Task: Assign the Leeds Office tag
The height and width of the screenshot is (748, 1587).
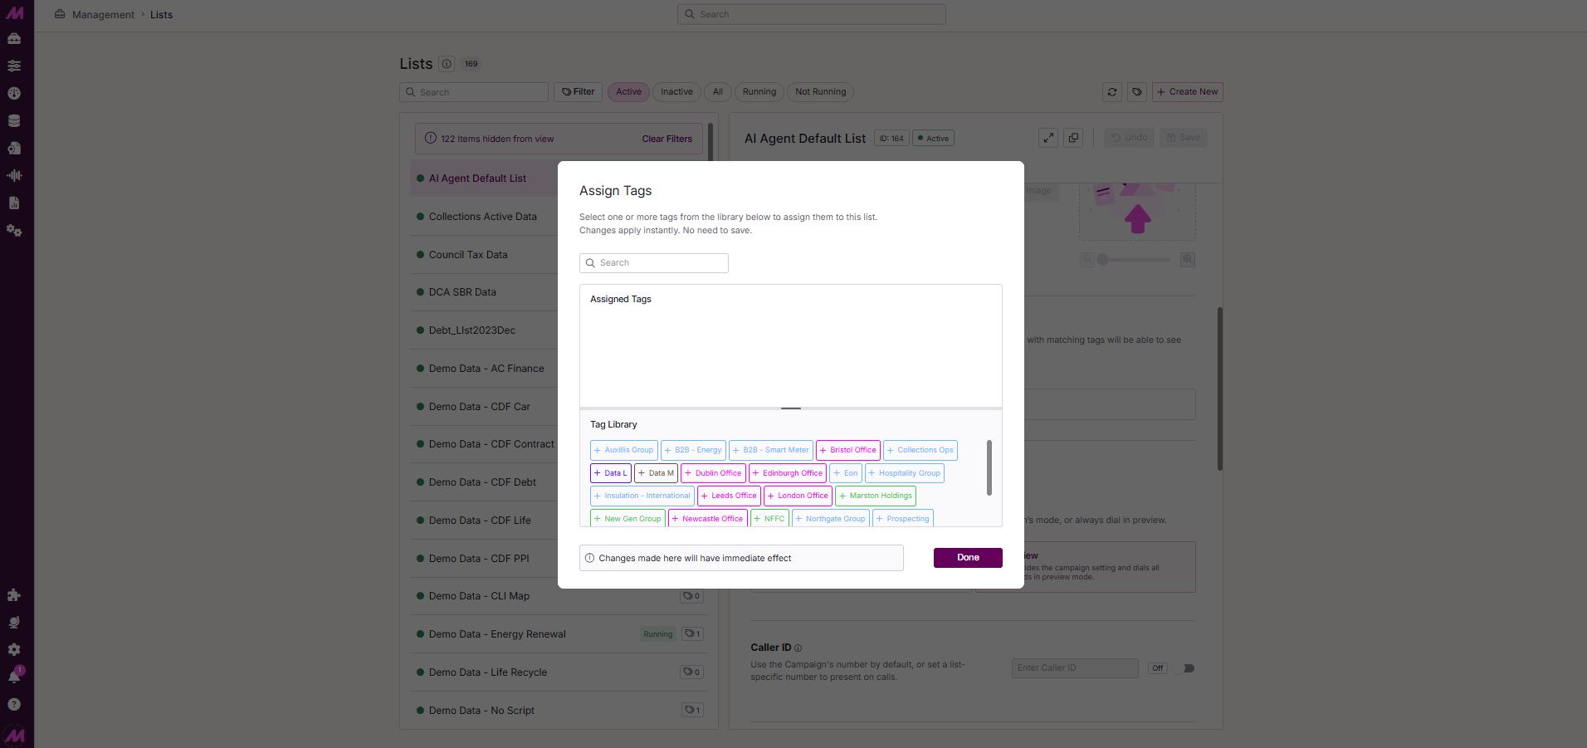Action: coord(729,496)
